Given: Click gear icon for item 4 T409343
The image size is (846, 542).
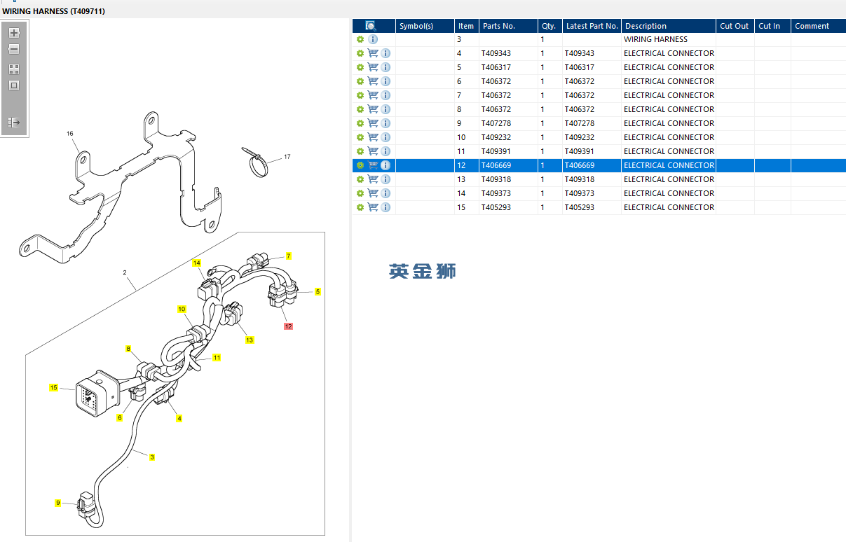Looking at the screenshot, I should [x=360, y=53].
